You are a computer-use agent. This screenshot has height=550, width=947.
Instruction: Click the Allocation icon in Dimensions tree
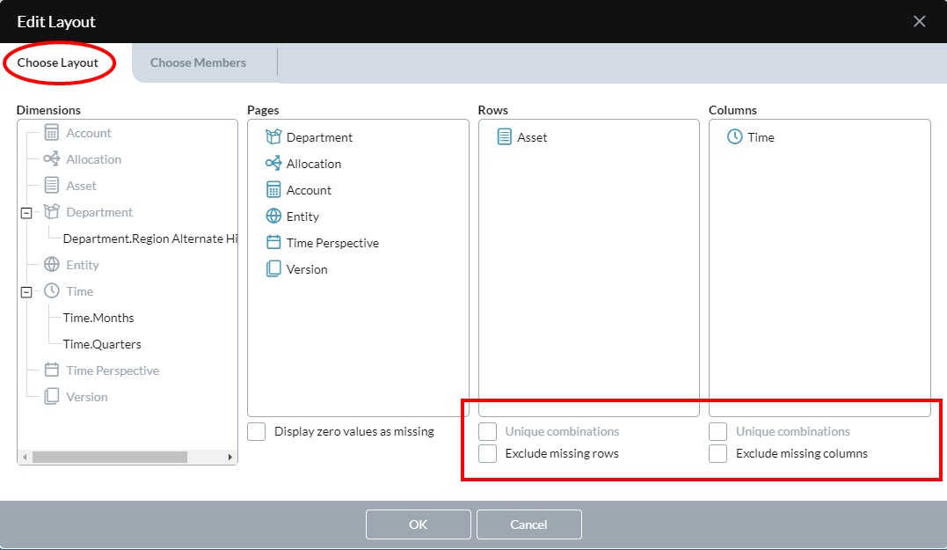pos(52,159)
